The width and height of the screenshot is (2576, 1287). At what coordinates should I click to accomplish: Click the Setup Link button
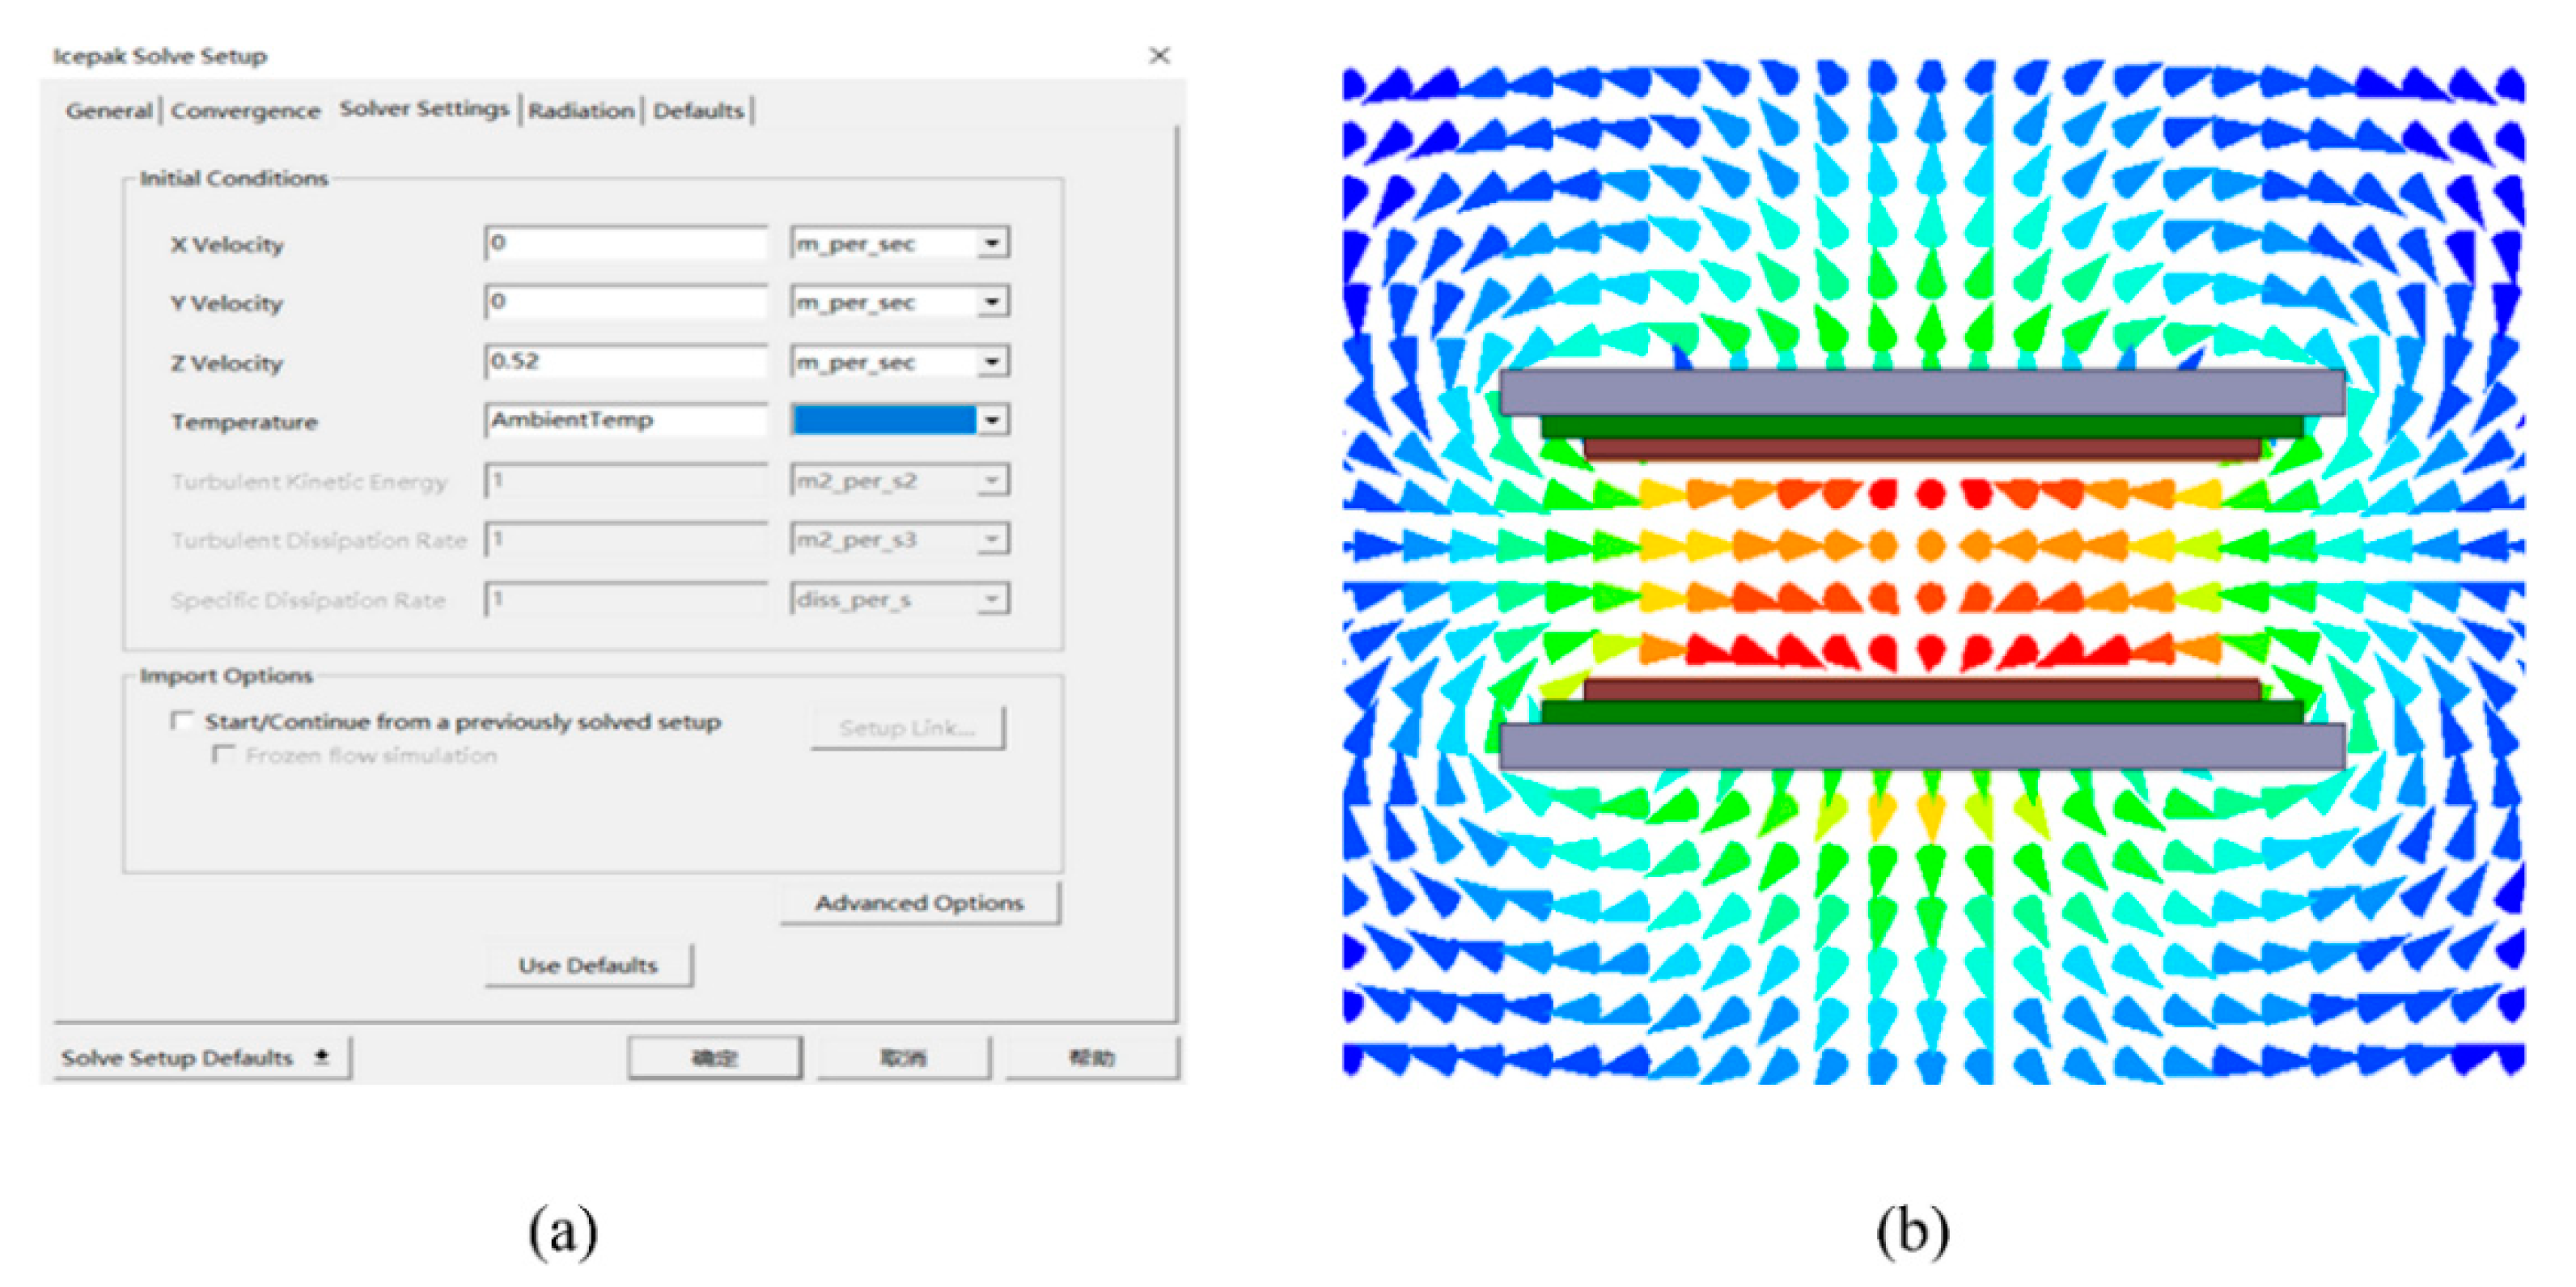(x=907, y=728)
